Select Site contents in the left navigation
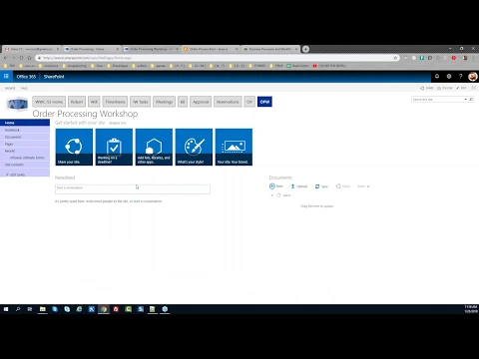479x359 pixels. point(25,165)
